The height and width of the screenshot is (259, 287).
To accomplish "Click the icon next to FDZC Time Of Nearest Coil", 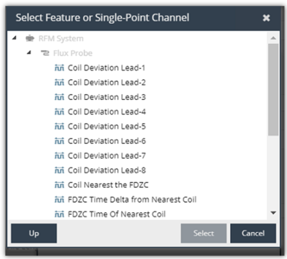I will (x=59, y=214).
